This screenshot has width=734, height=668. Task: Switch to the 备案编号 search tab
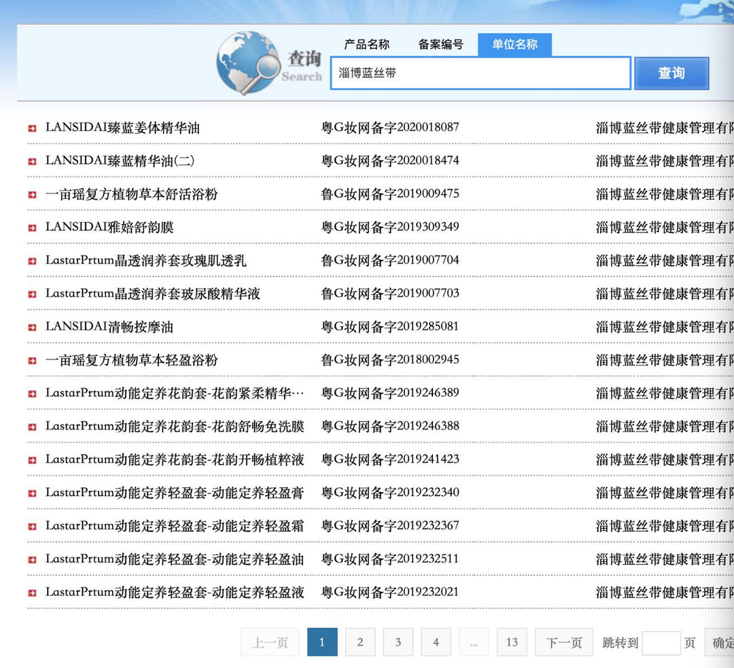(440, 44)
